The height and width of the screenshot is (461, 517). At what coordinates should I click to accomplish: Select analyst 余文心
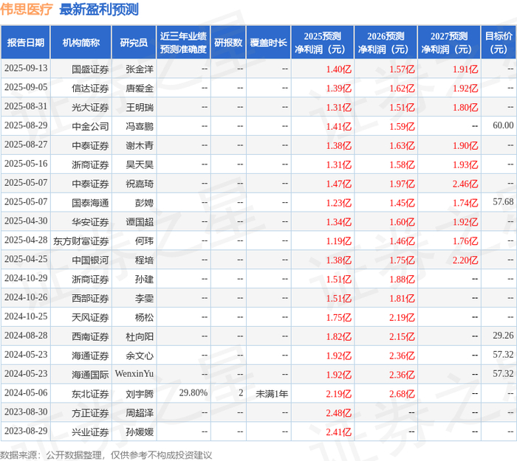[x=140, y=356]
